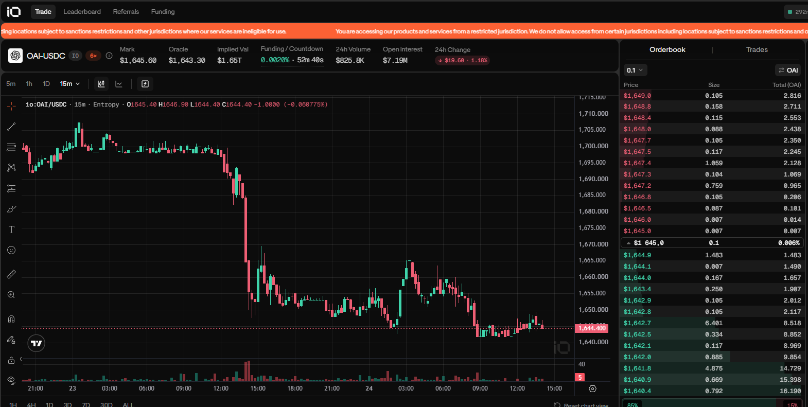The height and width of the screenshot is (407, 808).
Task: Toggle lock all drawings padlock
Action: (11, 360)
